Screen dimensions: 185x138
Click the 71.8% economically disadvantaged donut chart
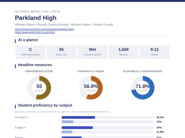(143, 88)
